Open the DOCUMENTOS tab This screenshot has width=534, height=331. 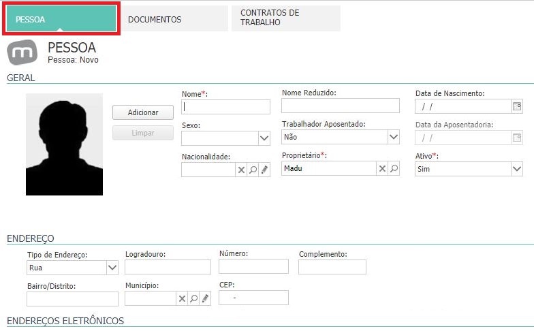pyautogui.click(x=173, y=19)
